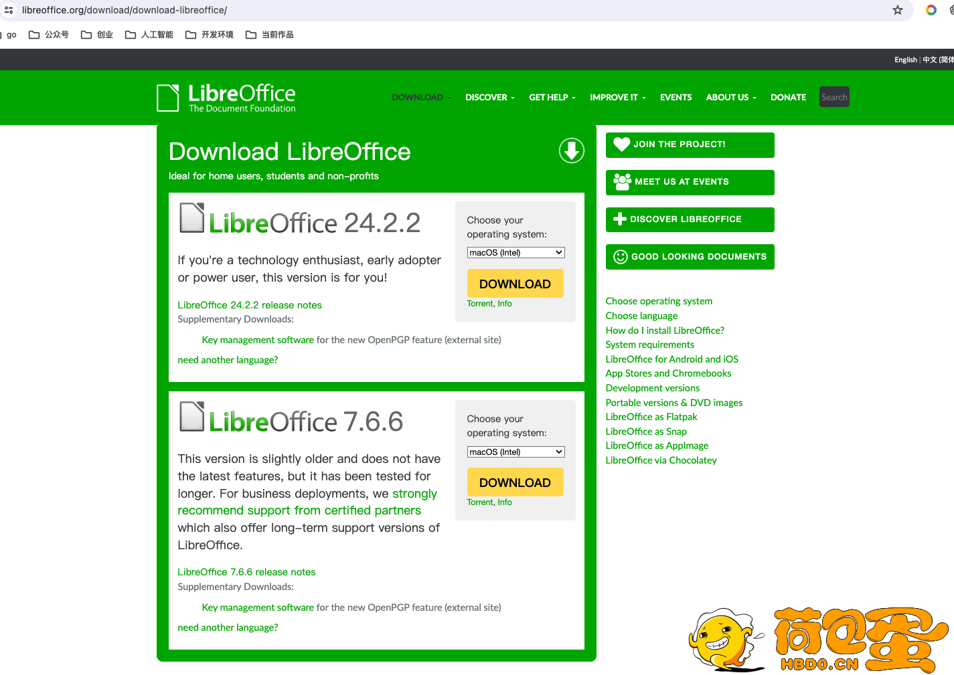
Task: Open the 当前作品 bookmark folder
Action: coord(270,35)
